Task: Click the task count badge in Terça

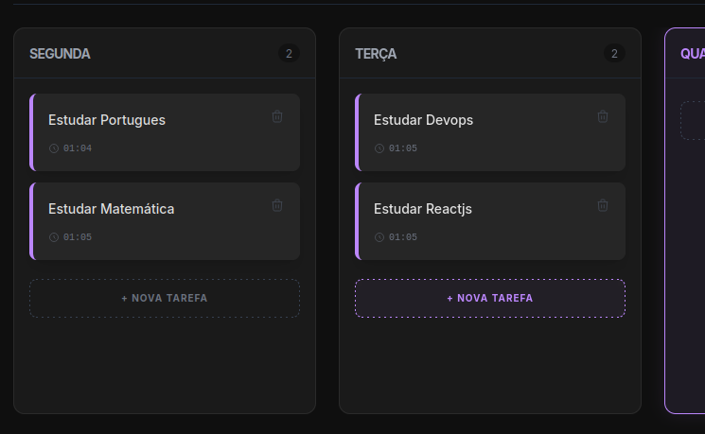Action: 614,54
